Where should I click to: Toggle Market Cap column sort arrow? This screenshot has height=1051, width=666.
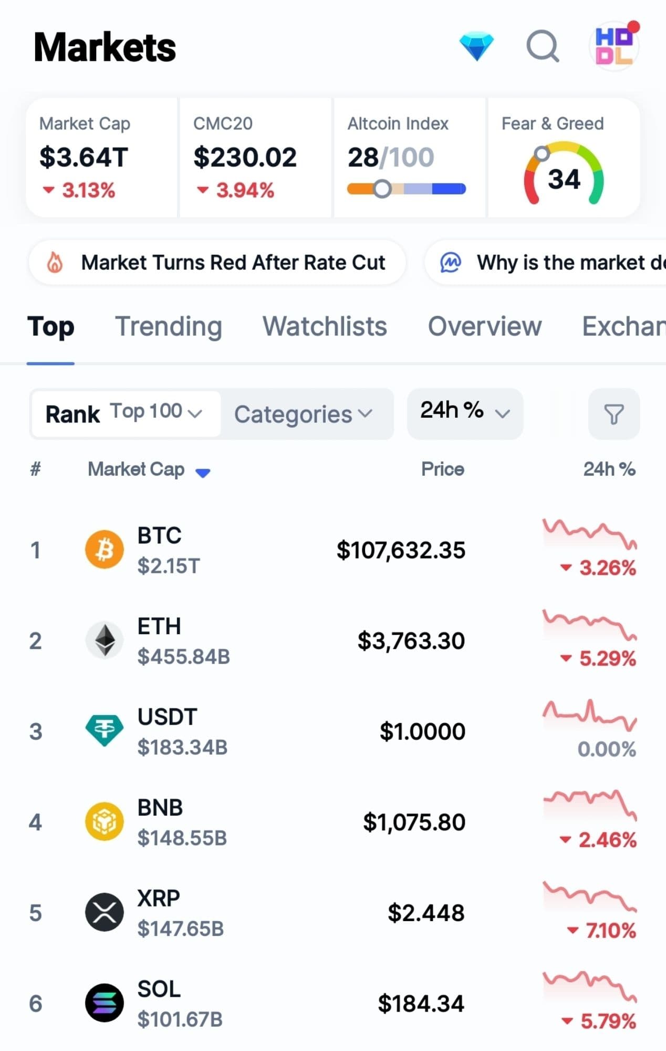203,472
